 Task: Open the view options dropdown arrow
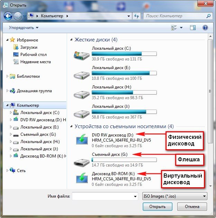181,28
